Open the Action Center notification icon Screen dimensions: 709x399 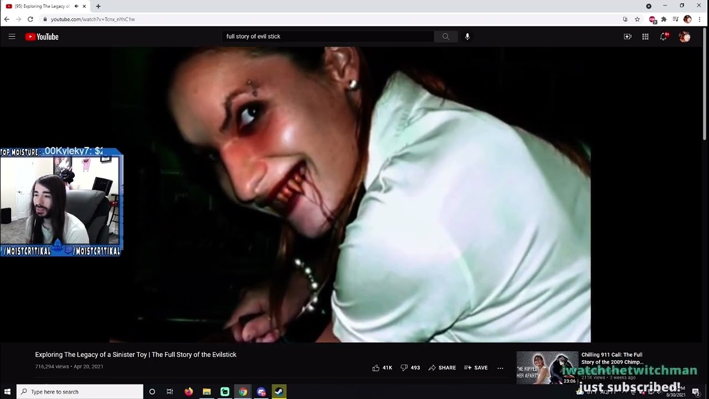point(696,392)
